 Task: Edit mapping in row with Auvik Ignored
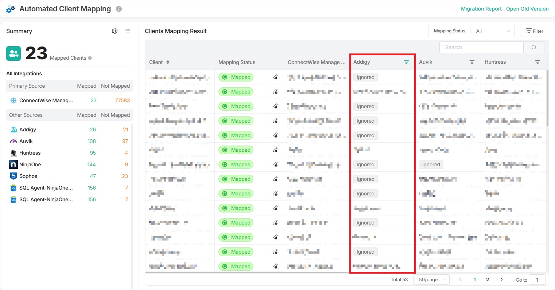coord(275,164)
